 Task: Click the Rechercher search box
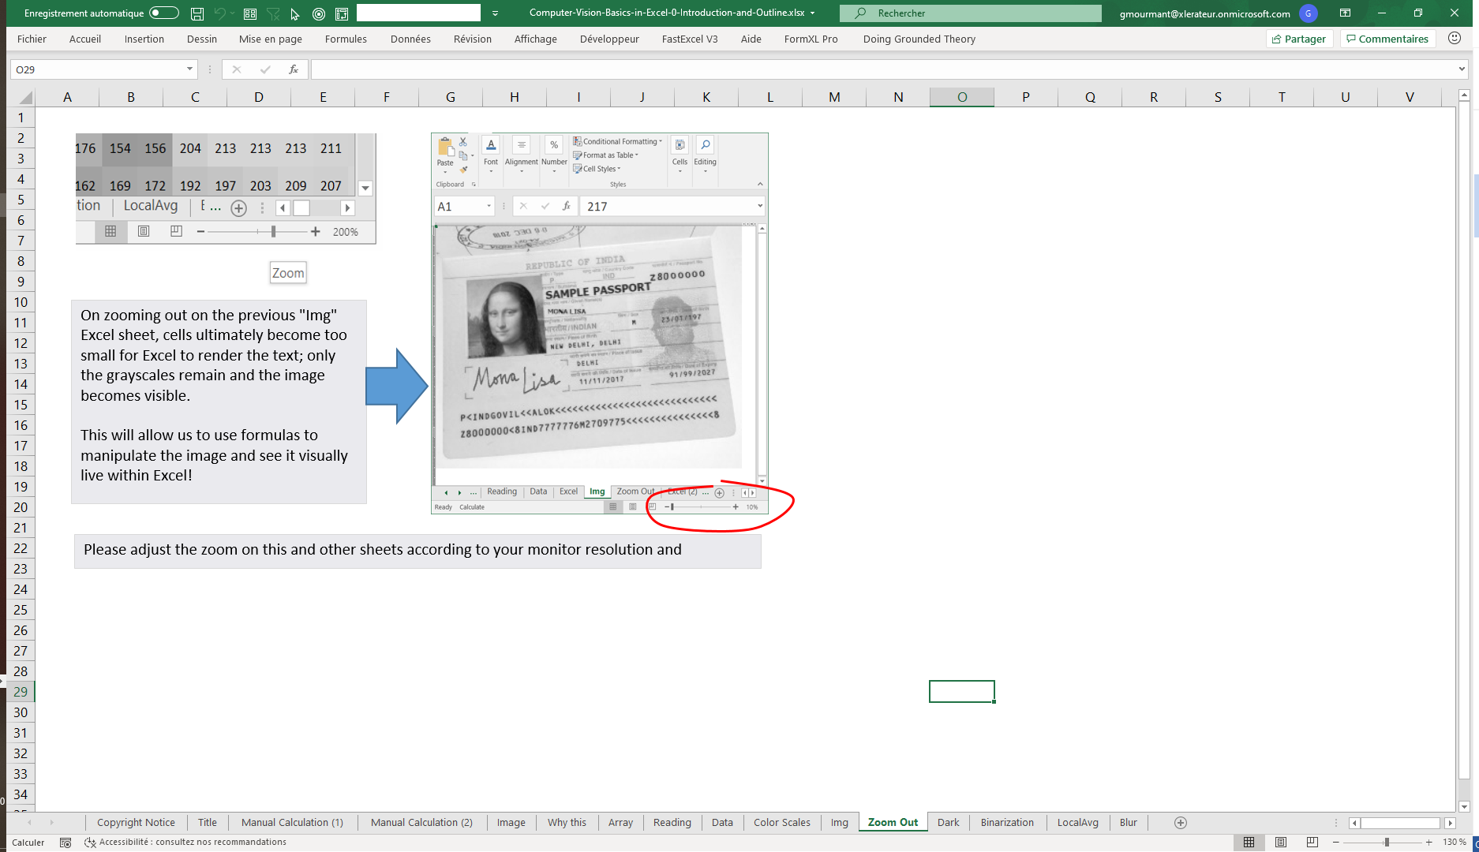coord(971,13)
